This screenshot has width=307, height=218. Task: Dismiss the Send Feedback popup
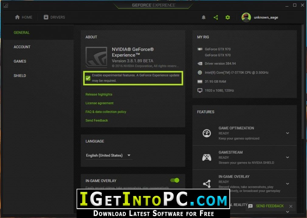pos(291,206)
